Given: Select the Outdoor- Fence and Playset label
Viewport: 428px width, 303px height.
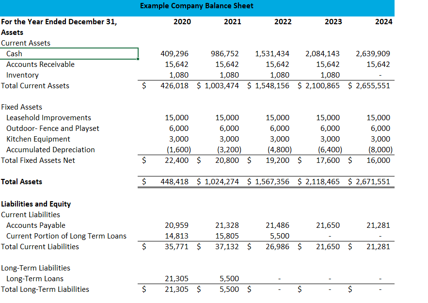Looking at the screenshot, I should [x=53, y=128].
